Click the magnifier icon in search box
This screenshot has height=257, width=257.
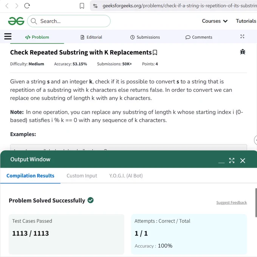tap(34, 21)
